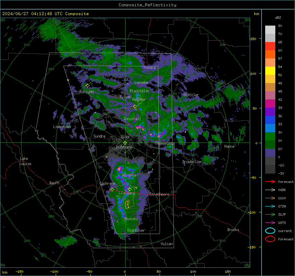Screen dimensions: 295x276
Task: Click the Lake Louise label
Action: (x=25, y=161)
